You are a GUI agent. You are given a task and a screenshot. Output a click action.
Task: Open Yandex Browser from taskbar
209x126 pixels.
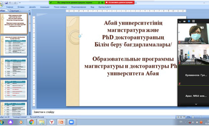click(52, 122)
